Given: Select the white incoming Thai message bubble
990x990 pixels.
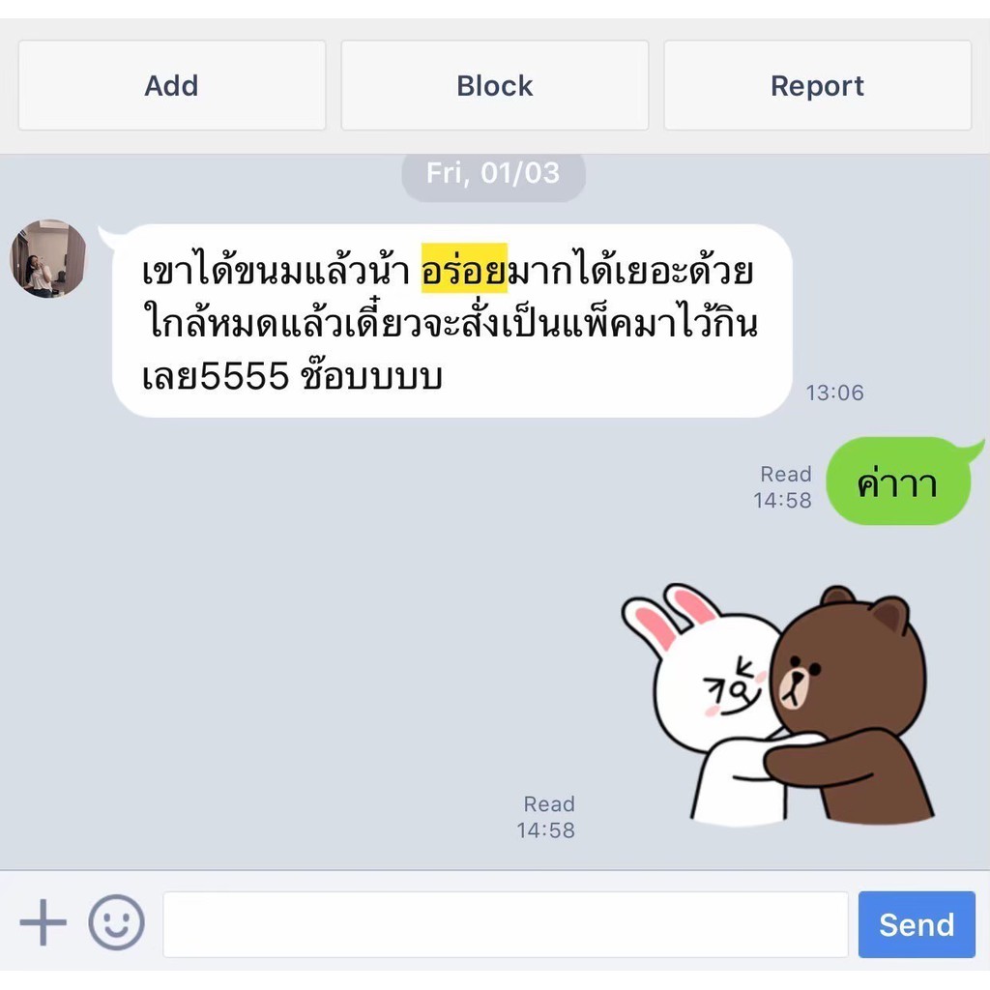Looking at the screenshot, I should click(x=452, y=321).
